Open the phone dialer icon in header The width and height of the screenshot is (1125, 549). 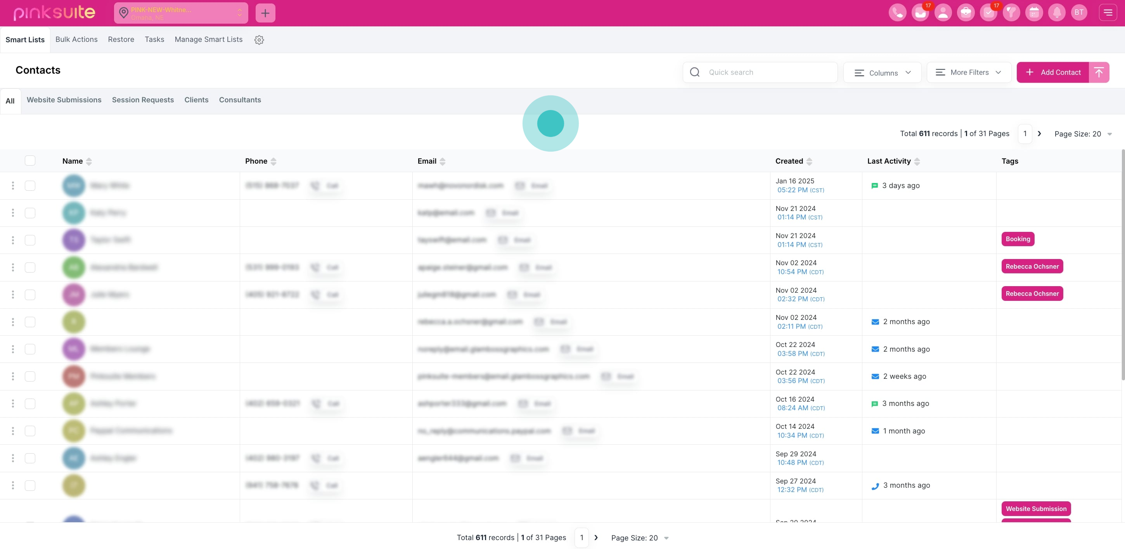[x=897, y=13]
